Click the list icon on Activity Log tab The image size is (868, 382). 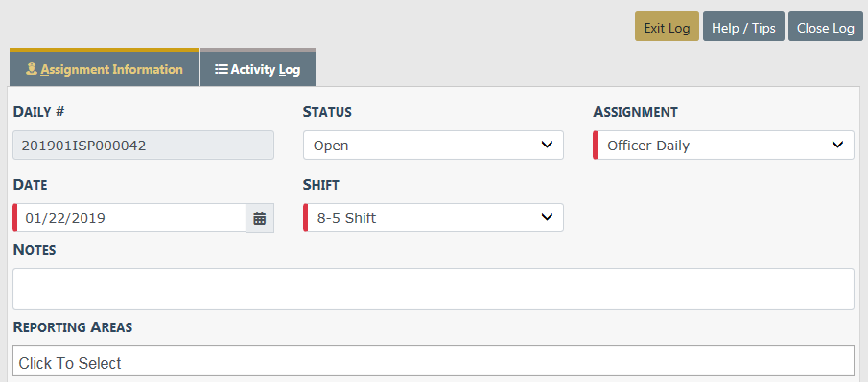[x=222, y=69]
